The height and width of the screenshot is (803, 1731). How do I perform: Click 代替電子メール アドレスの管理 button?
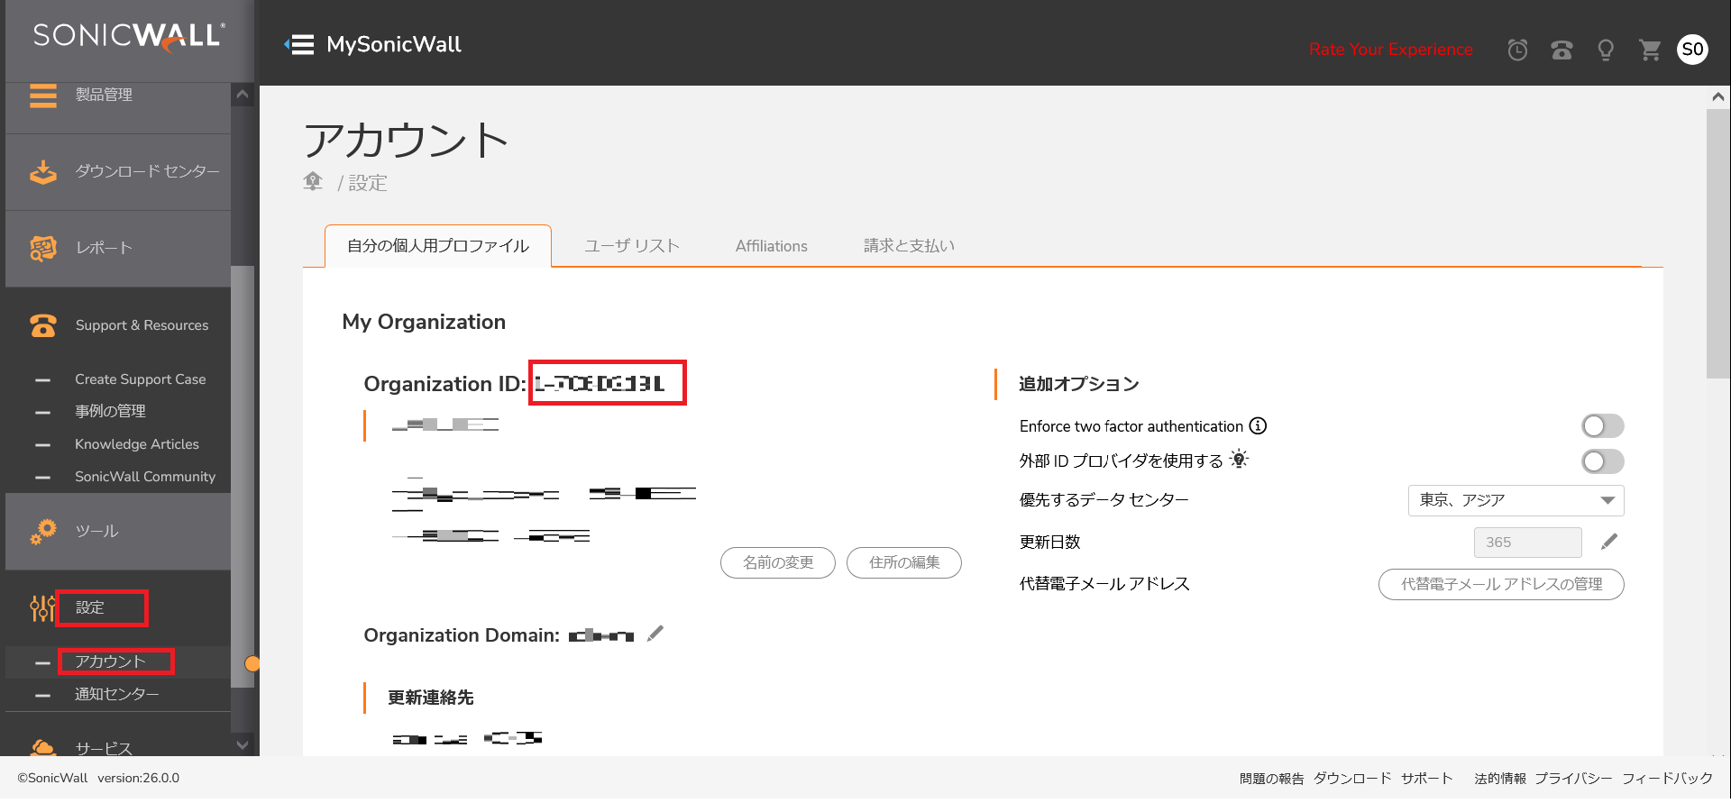coord(1501,584)
